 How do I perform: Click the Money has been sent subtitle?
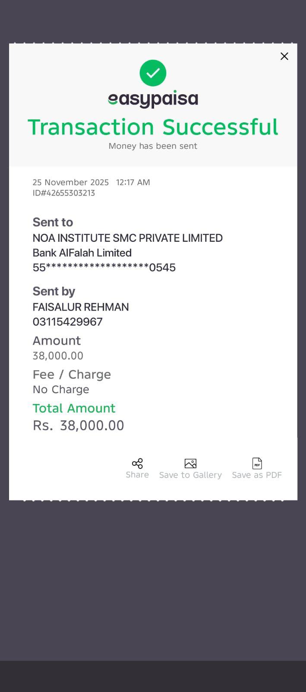click(x=153, y=146)
